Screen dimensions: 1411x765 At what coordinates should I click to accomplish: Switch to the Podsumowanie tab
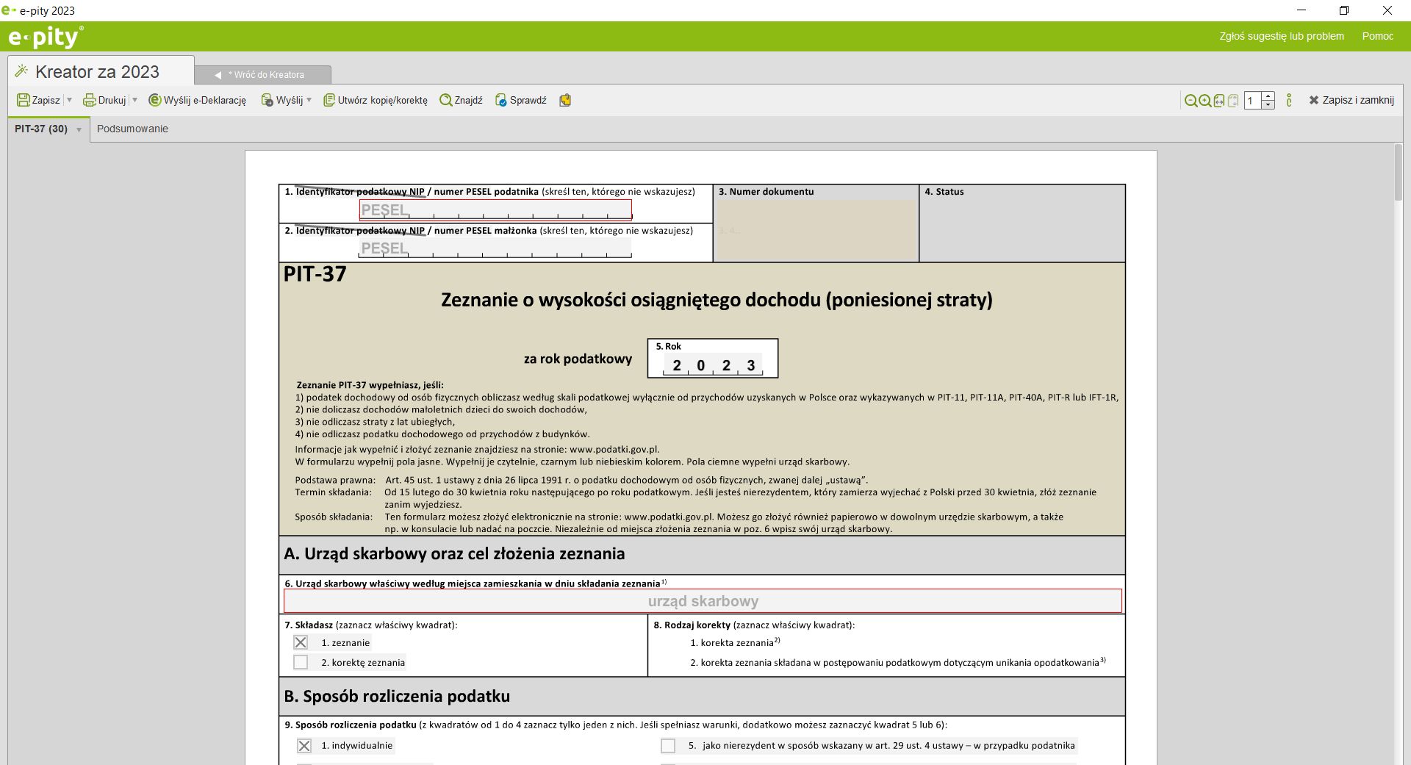point(132,129)
